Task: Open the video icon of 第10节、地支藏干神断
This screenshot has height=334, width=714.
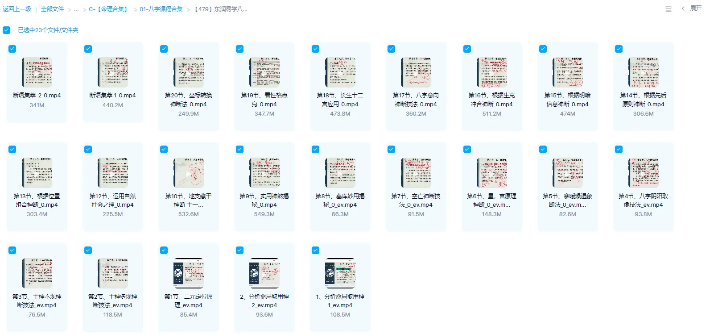Action: point(189,172)
